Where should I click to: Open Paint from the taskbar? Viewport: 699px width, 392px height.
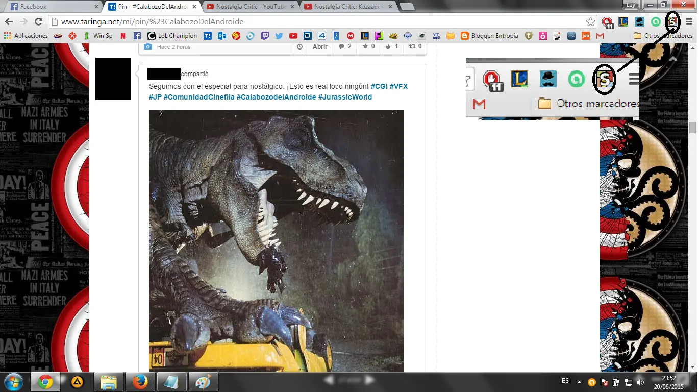(204, 382)
